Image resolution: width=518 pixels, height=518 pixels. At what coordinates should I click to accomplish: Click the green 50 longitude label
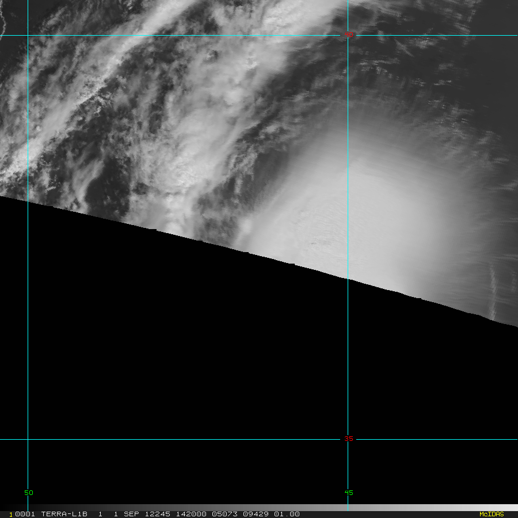[x=29, y=493]
